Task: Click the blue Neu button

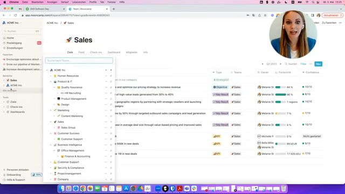Action: (318, 64)
